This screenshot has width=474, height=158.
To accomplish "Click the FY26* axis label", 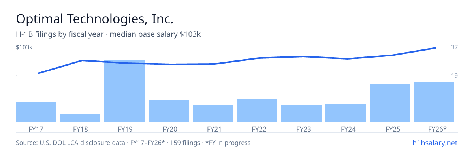I will click(437, 129).
